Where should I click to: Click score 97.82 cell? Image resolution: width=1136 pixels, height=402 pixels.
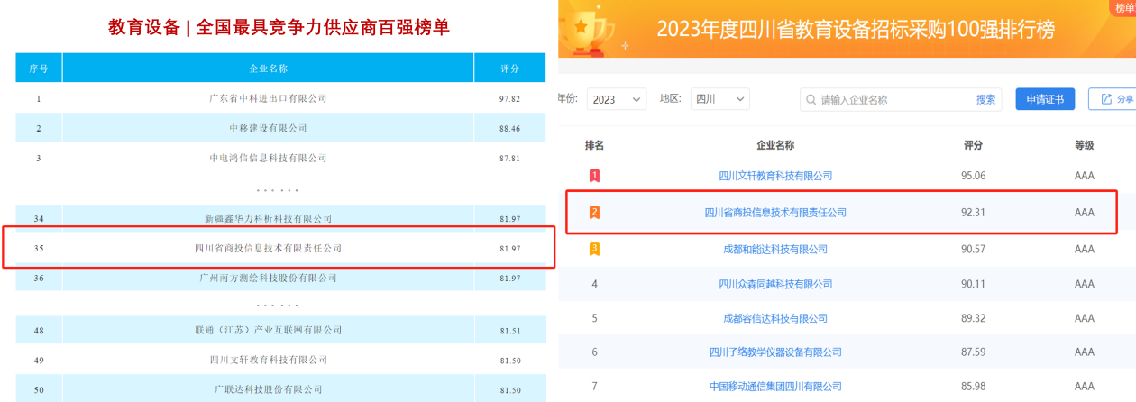point(509,99)
